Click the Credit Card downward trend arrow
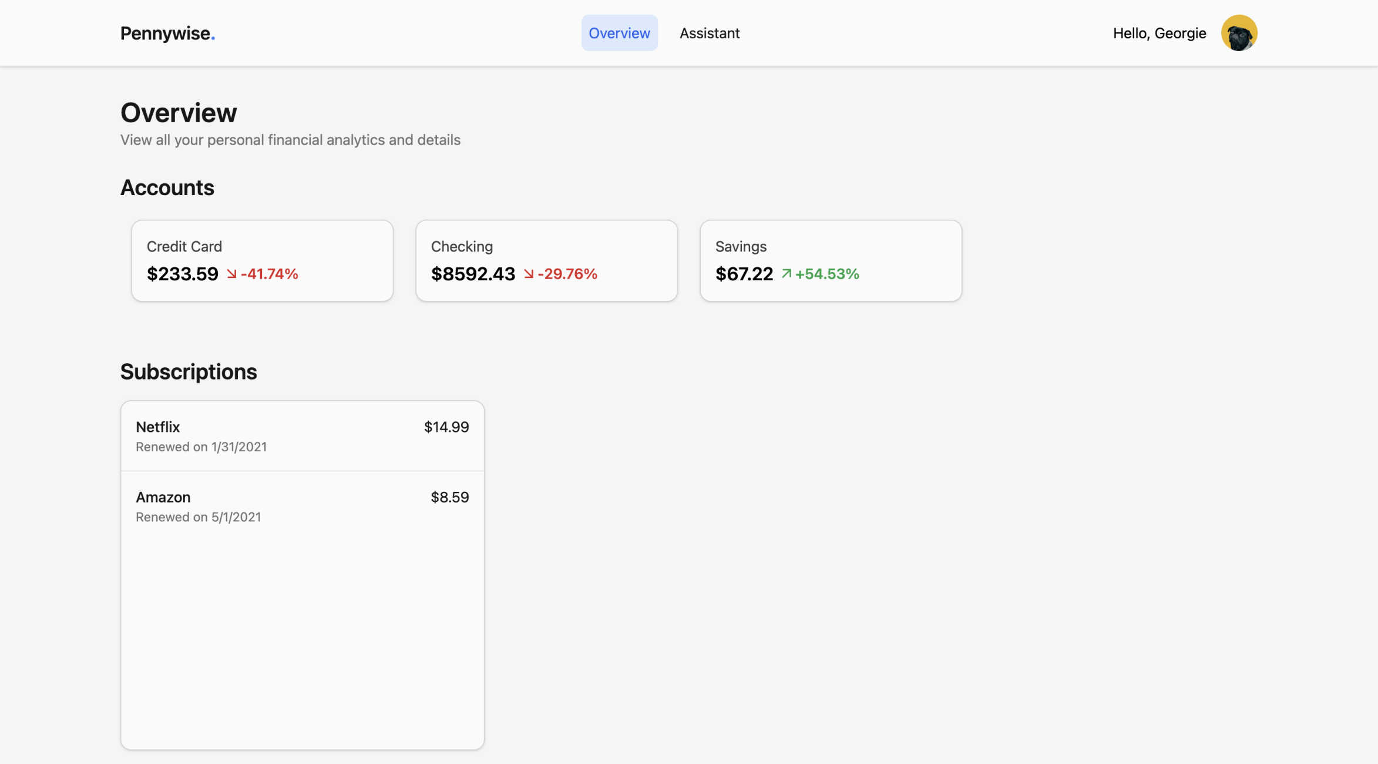The height and width of the screenshot is (764, 1378). [x=231, y=274]
